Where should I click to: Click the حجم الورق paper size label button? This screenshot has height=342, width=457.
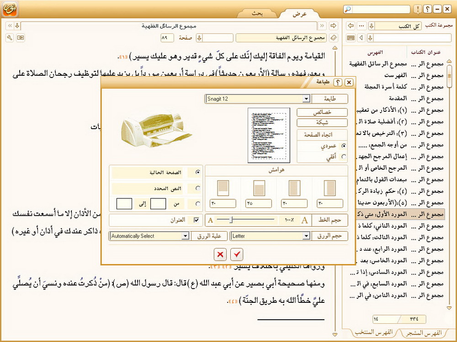(329, 236)
